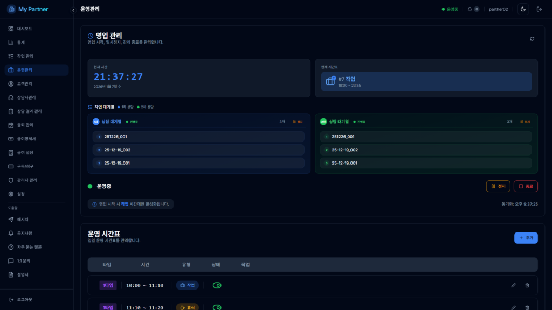Click the trash icon on the 11:10 row
552x310 pixels.
click(527, 307)
